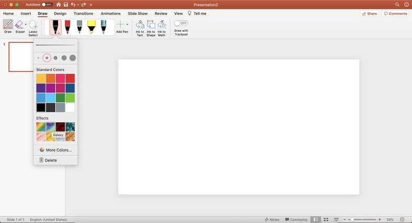Adjust the zoom slider in status bar
This screenshot has height=223, width=412.
click(x=362, y=219)
